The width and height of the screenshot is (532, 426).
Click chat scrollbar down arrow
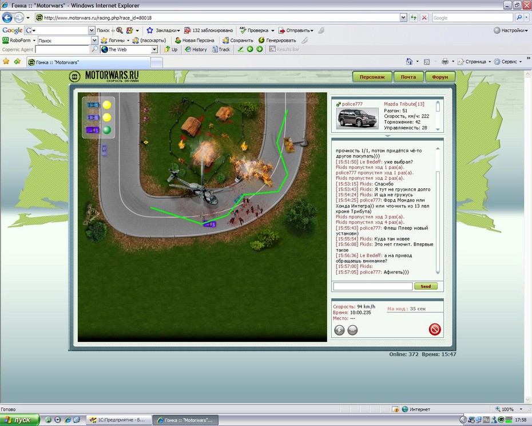pyautogui.click(x=438, y=272)
